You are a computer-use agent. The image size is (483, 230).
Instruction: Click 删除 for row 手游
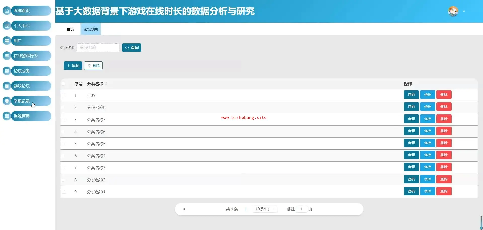coord(444,95)
